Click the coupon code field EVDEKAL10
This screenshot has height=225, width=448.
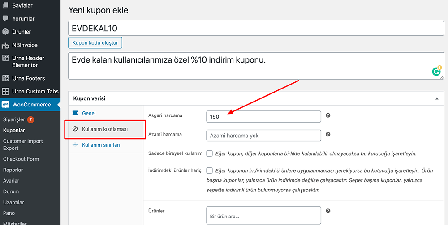coord(256,28)
